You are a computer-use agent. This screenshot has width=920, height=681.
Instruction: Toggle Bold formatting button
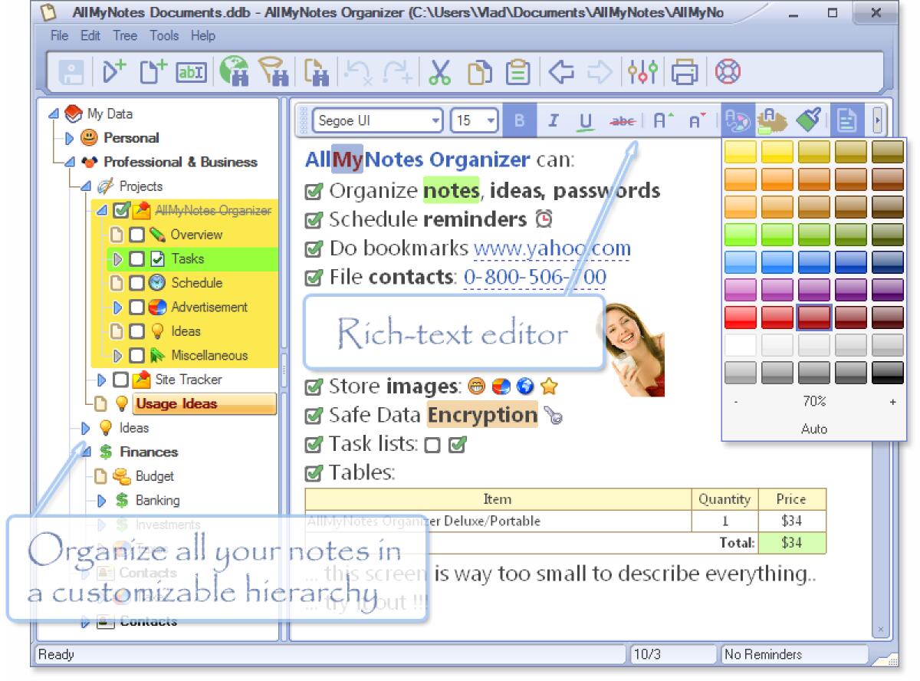pos(520,120)
